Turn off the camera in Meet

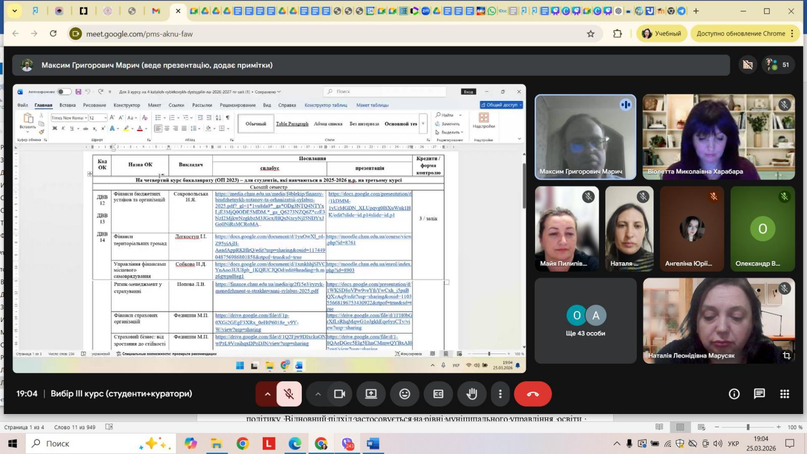click(339, 394)
